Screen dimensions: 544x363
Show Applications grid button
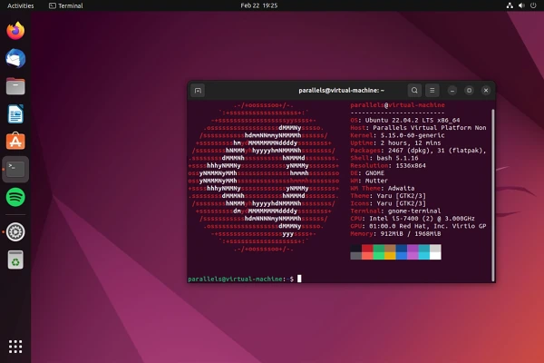pyautogui.click(x=15, y=347)
